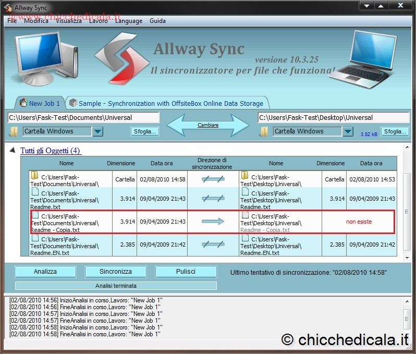
Task: Click the Tutti gli Oggetti (4) link
Action: point(51,151)
